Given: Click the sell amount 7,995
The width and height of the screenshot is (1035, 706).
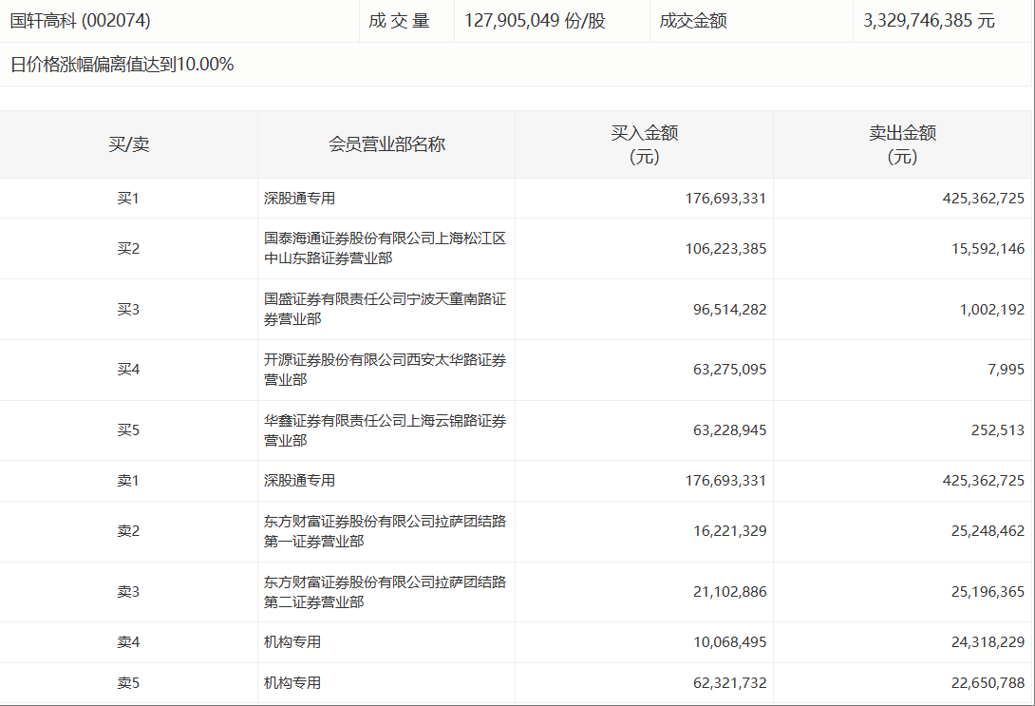Looking at the screenshot, I should coord(1006,370).
